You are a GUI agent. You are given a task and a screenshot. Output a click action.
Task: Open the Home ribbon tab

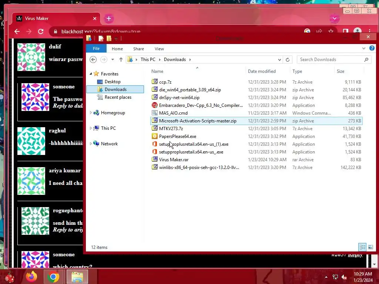117,49
